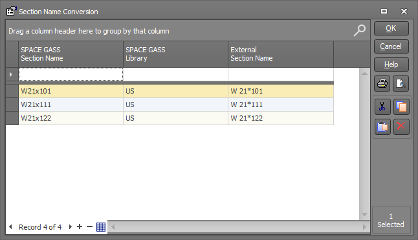Paste clipboard contents with paste icon
The image size is (418, 240).
pos(382,126)
